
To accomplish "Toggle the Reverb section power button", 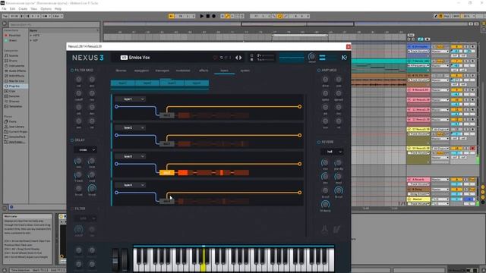I will point(319,142).
